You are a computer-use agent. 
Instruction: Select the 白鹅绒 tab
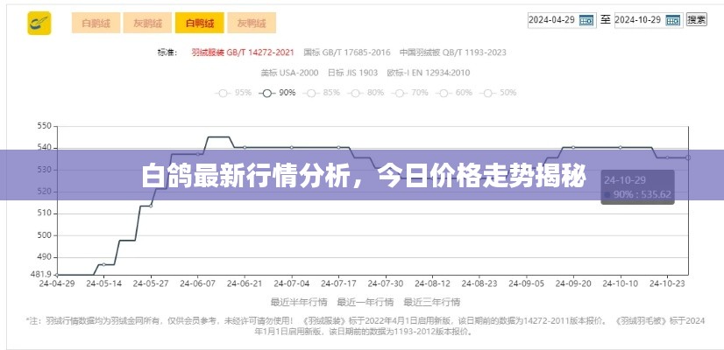[x=96, y=23]
